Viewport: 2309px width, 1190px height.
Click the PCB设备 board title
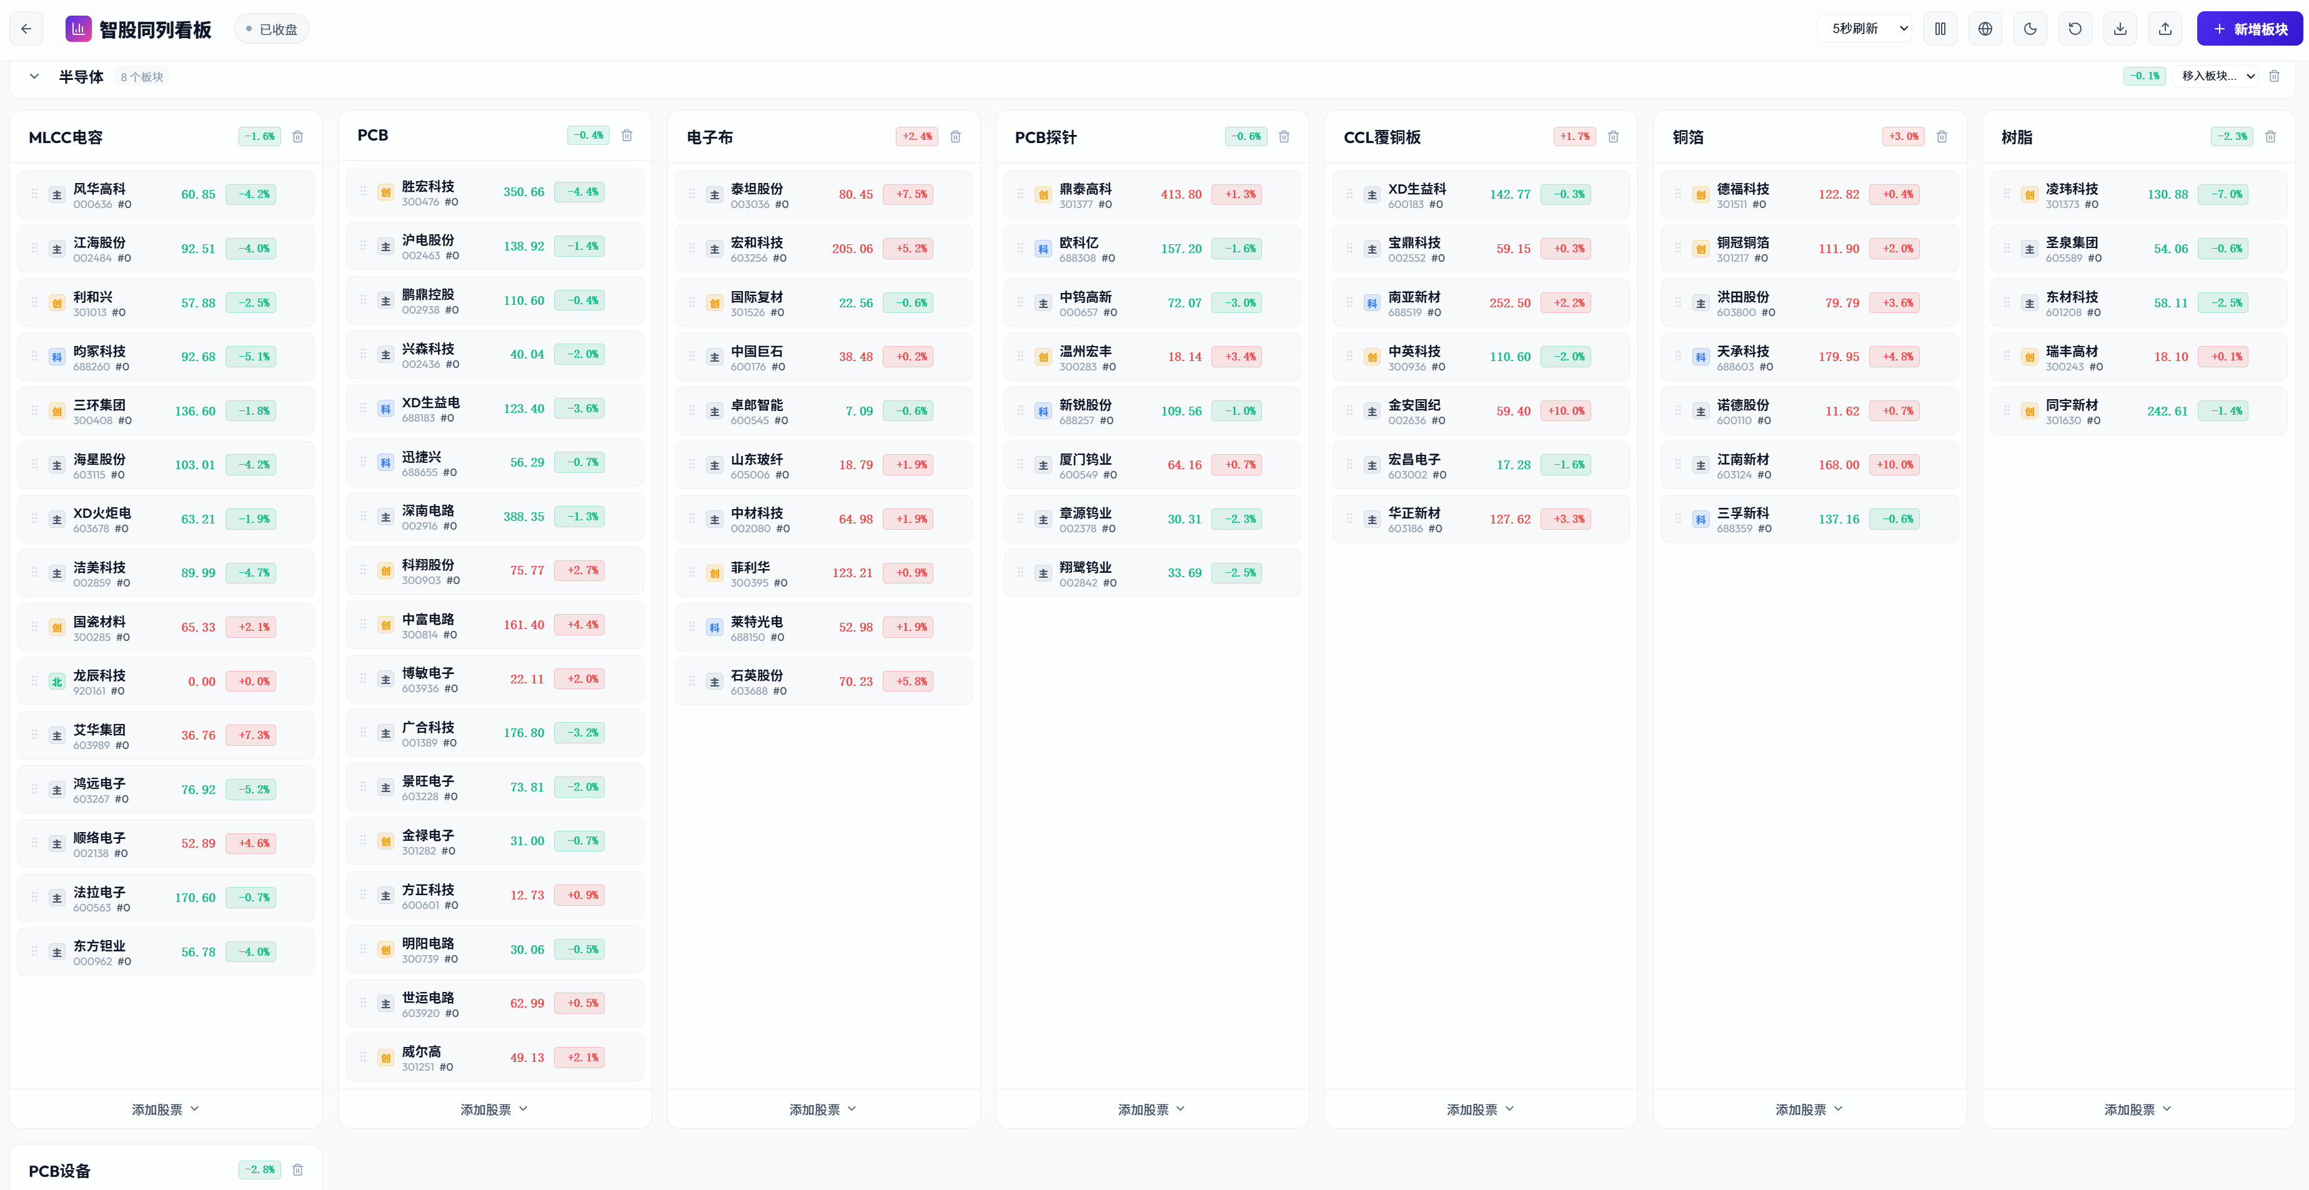point(59,1170)
